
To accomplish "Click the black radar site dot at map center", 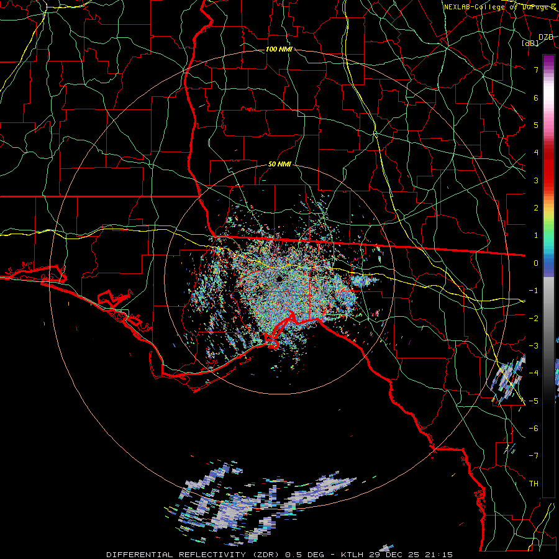I will 279,279.
